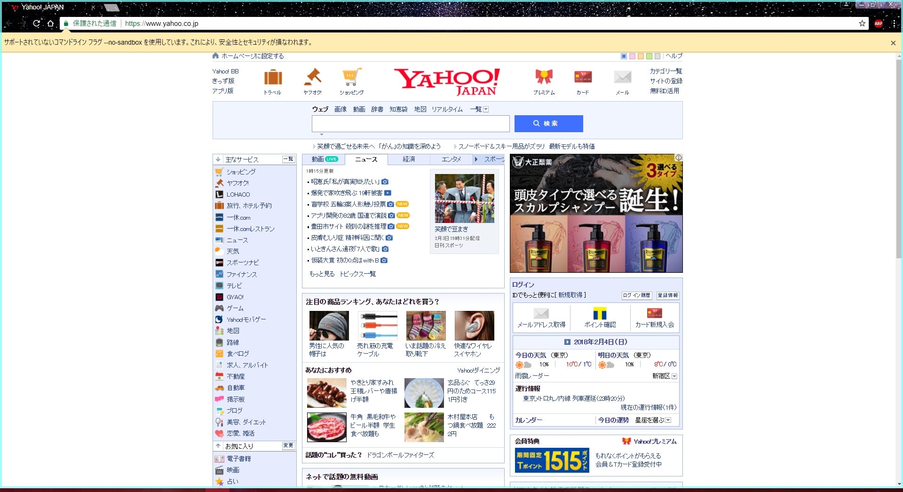Open ゲーム in the services sidebar
This screenshot has width=903, height=492.
(235, 309)
